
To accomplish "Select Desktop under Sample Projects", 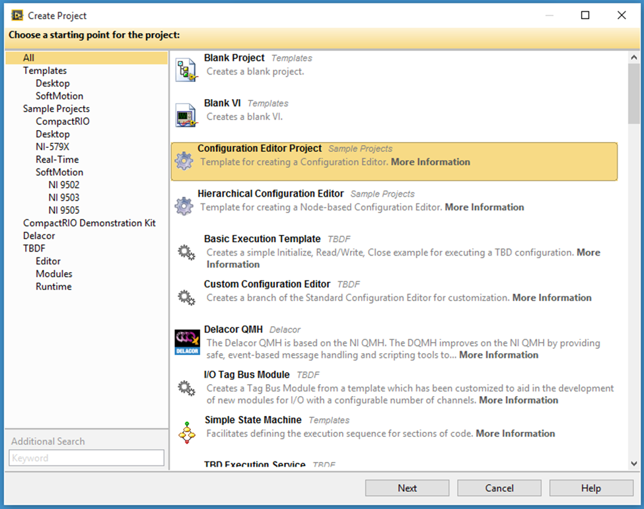I will coord(53,134).
